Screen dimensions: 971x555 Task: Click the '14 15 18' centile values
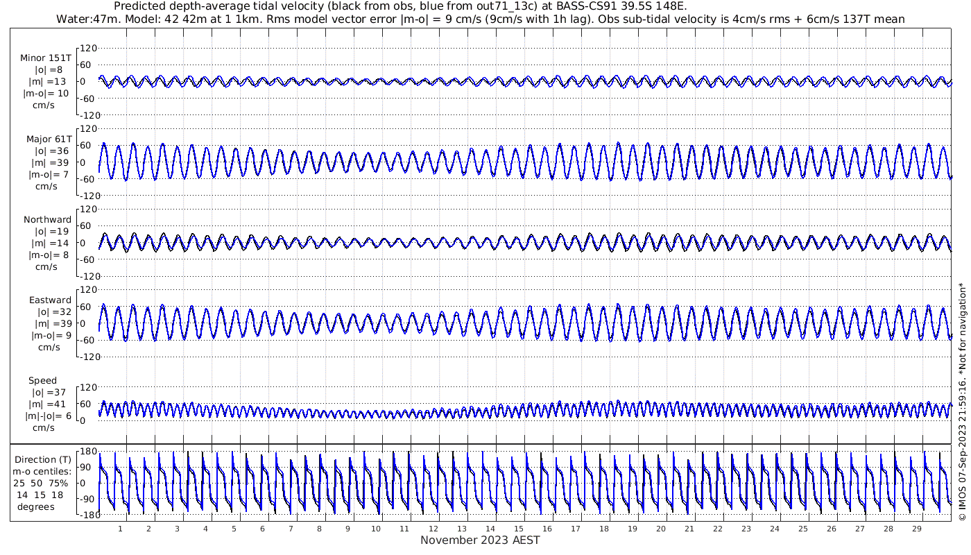[40, 495]
